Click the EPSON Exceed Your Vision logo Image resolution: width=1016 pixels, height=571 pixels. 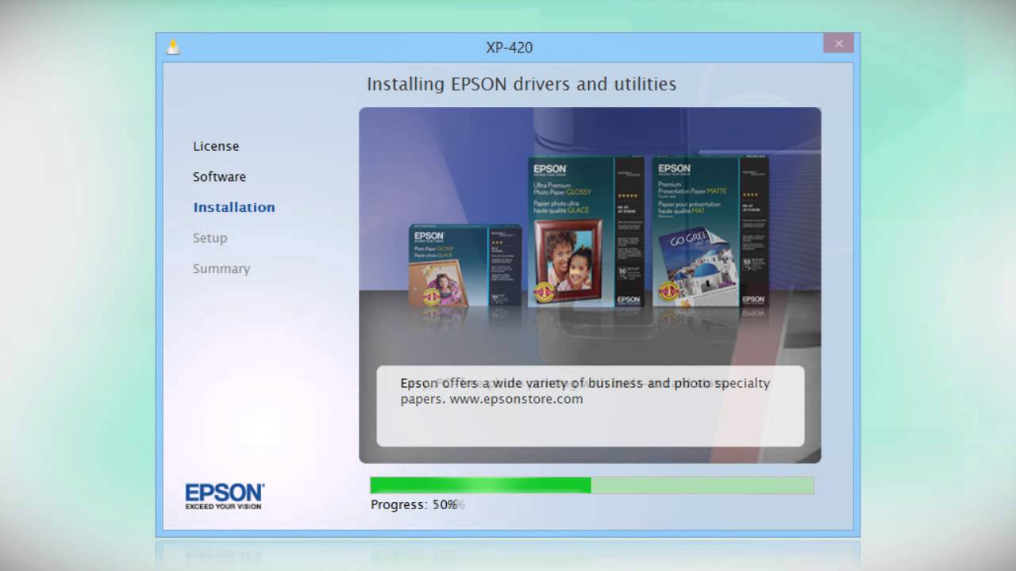(225, 496)
